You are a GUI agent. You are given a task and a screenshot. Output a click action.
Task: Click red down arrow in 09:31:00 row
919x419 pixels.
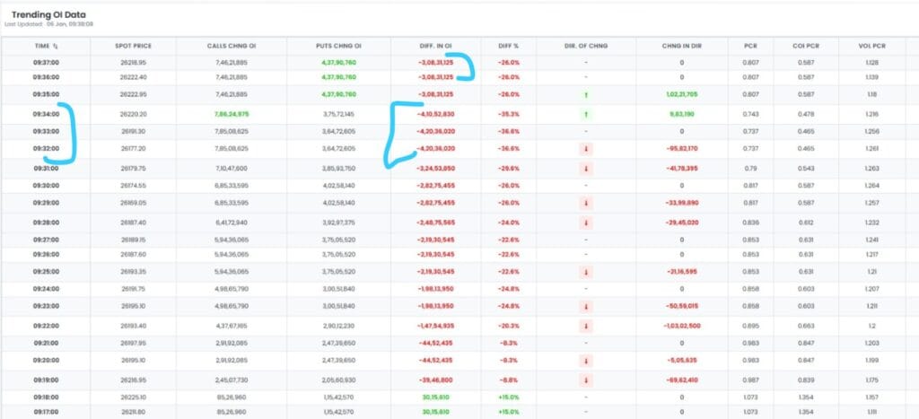[x=586, y=168]
